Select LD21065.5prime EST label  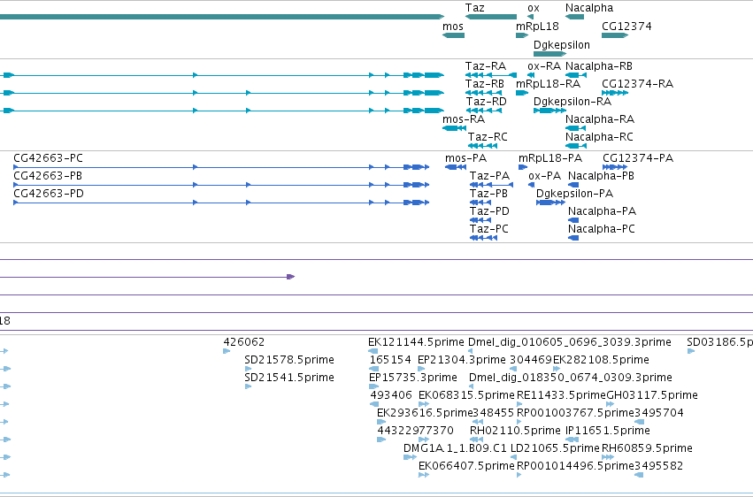(x=555, y=448)
